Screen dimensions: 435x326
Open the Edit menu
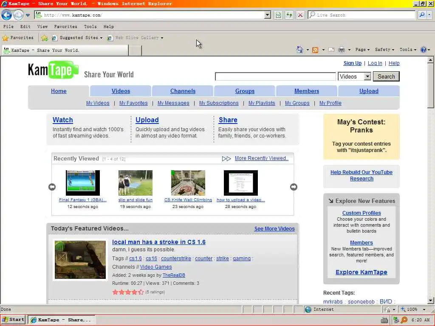click(x=25, y=27)
